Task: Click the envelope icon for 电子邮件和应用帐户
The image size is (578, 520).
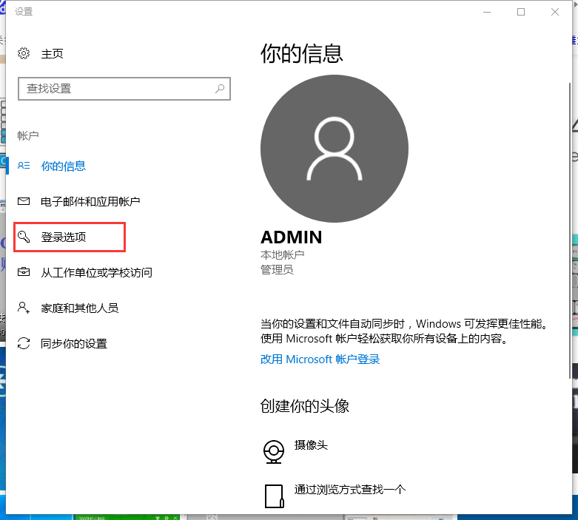Action: (24, 201)
